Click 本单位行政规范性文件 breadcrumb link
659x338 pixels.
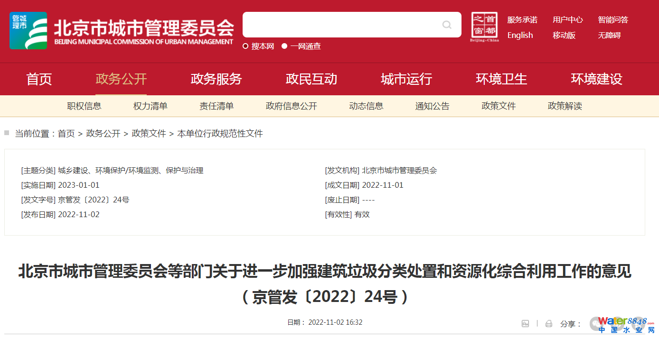(x=220, y=134)
